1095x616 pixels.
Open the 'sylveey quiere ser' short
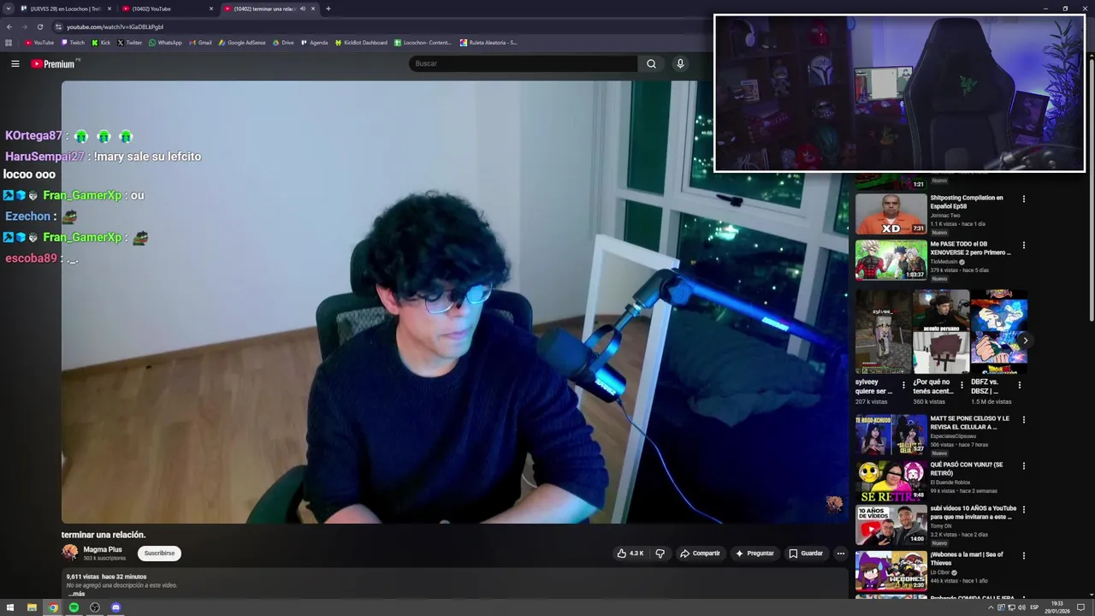[883, 332]
